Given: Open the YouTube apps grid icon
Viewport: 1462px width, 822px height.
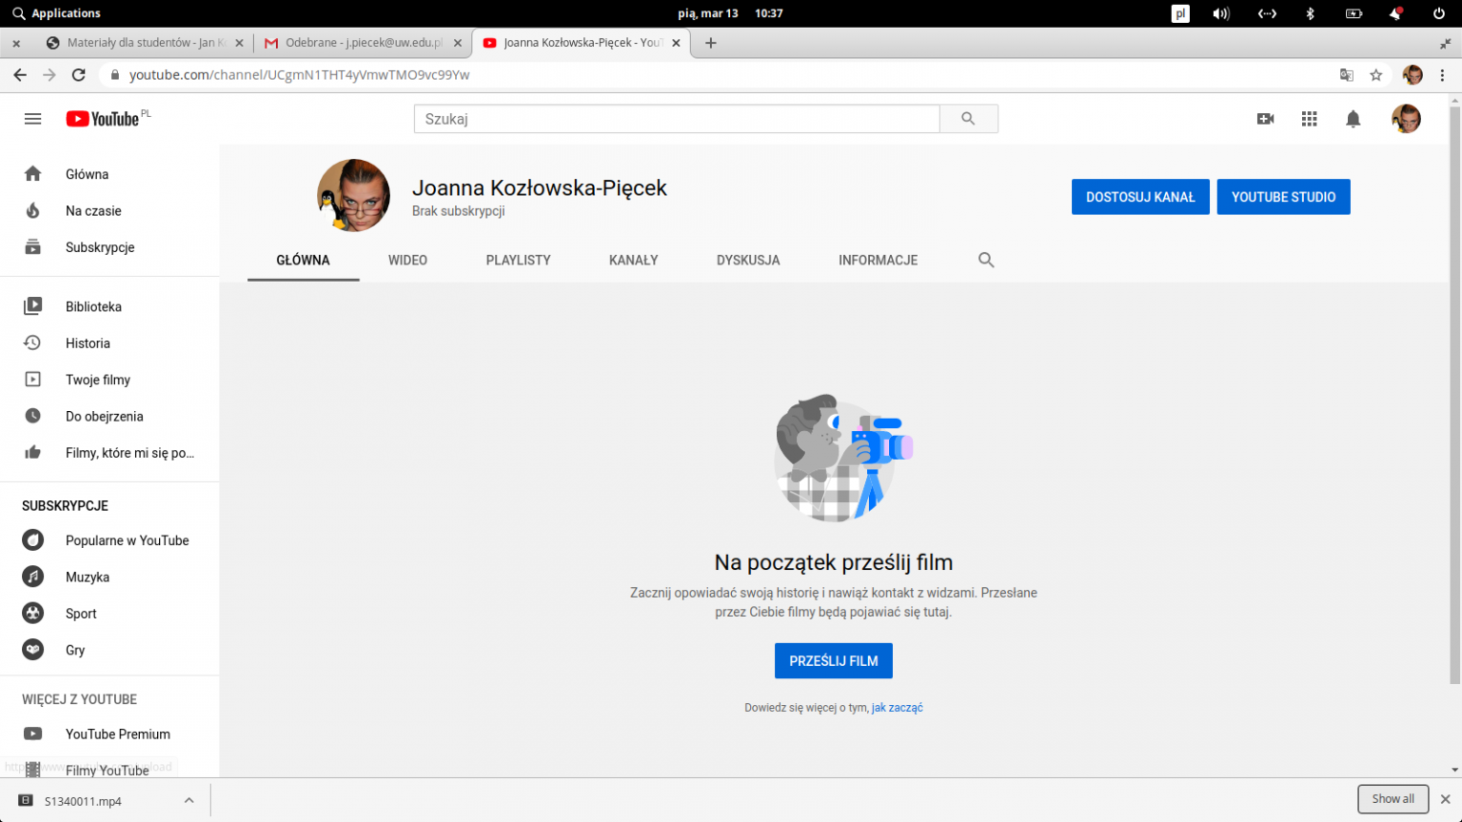Looking at the screenshot, I should 1310,119.
